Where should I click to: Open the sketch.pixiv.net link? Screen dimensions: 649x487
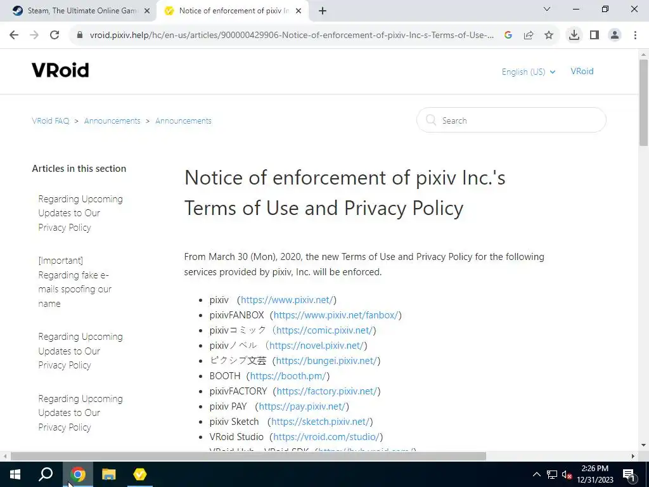(320, 422)
